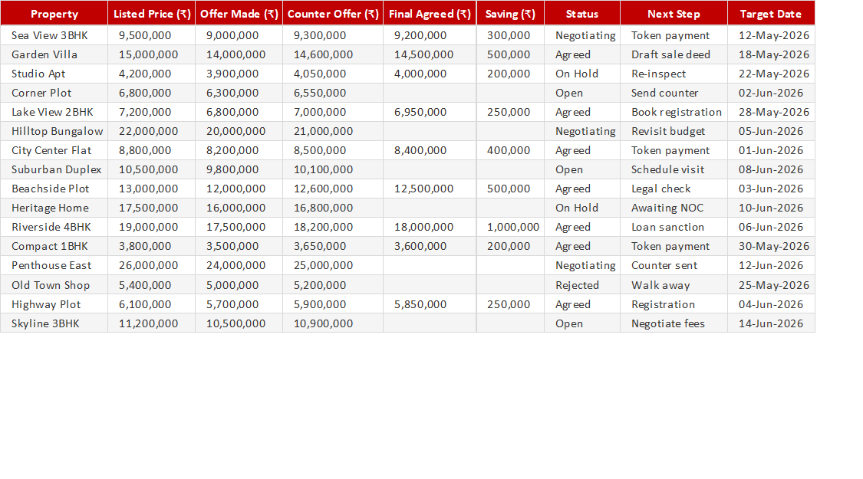Screen dimensions: 863x479
Task: Select target date 10-Jun-2026
Action: [771, 208]
